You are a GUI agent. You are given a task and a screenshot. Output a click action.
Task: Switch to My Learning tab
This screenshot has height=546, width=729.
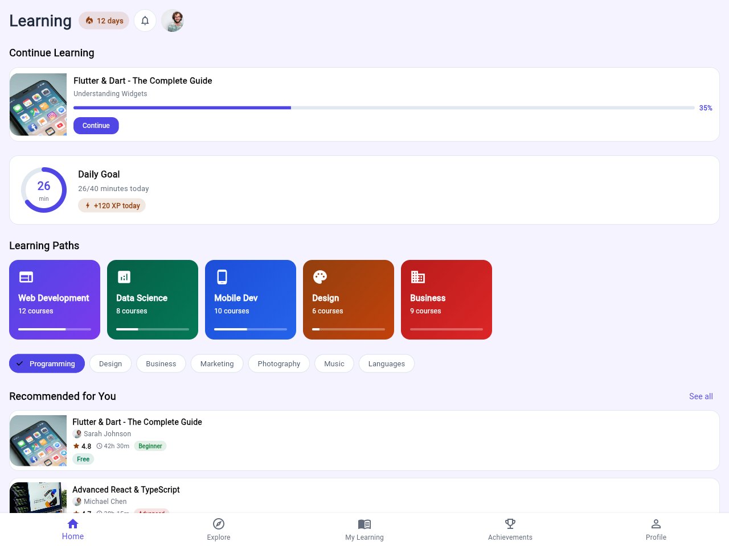tap(364, 530)
